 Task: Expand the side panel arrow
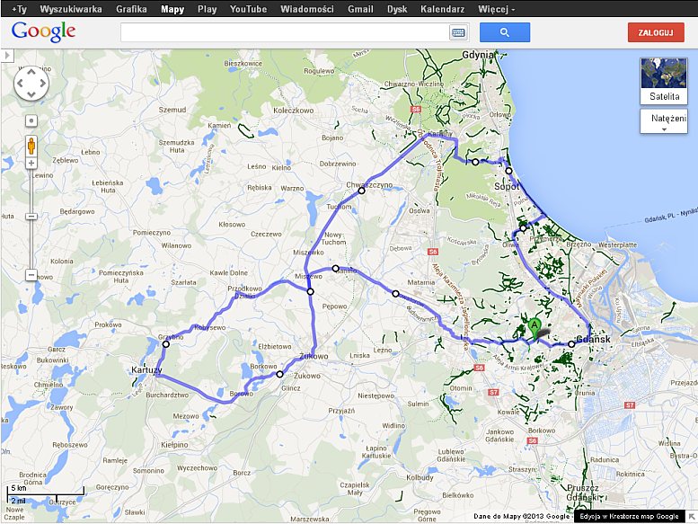pyautogui.click(x=7, y=56)
